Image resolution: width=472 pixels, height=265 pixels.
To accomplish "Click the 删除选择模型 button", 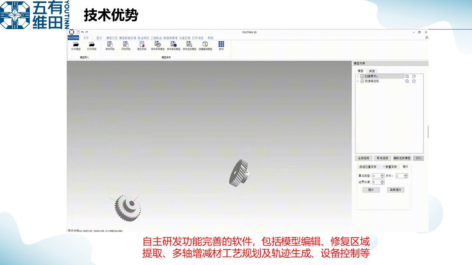I will tap(402, 158).
